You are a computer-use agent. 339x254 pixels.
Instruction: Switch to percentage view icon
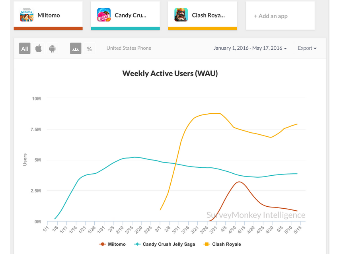pyautogui.click(x=89, y=48)
